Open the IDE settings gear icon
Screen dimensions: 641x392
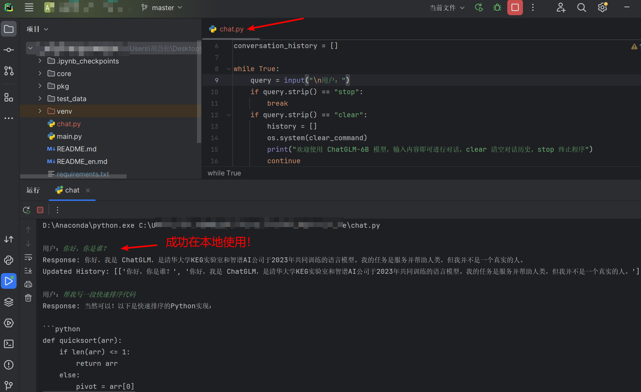(x=602, y=8)
